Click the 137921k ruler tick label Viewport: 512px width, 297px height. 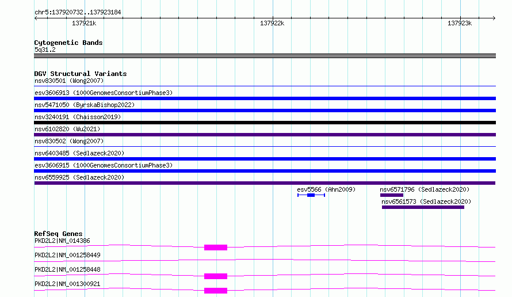pos(84,23)
